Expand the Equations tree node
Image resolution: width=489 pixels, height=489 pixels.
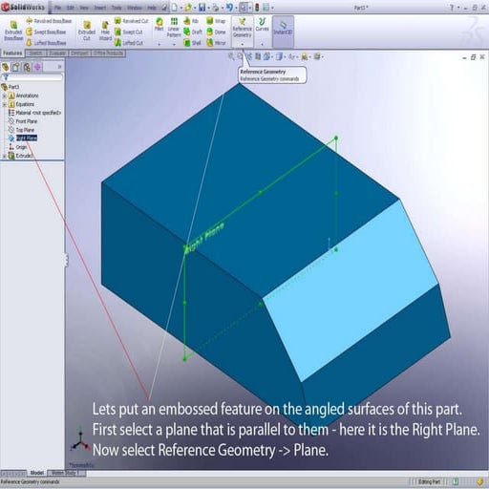[4, 104]
